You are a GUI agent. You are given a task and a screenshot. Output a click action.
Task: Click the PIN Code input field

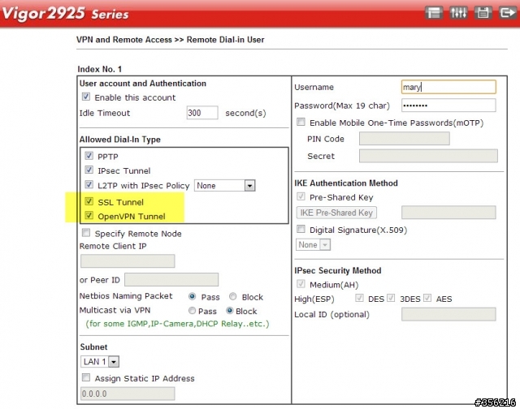[x=405, y=139]
